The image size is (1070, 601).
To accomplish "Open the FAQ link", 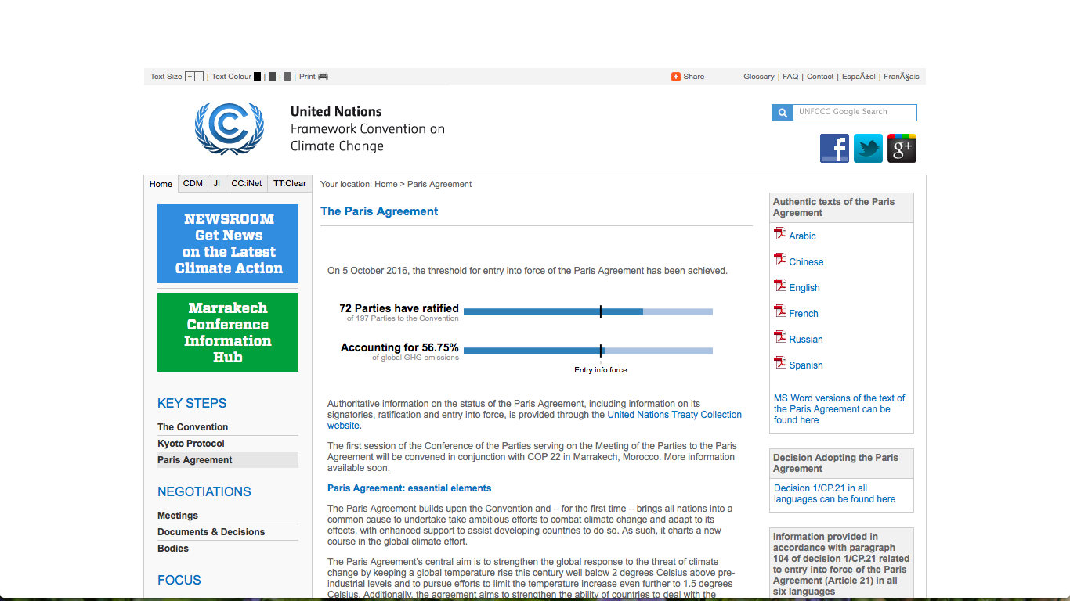I will (x=790, y=77).
